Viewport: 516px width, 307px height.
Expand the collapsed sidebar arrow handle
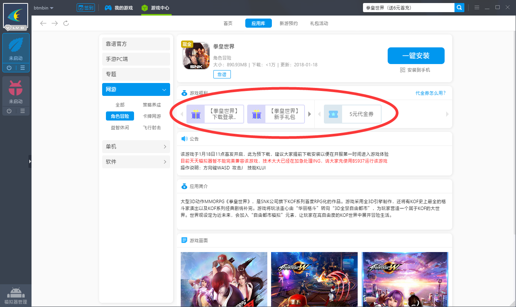30,161
